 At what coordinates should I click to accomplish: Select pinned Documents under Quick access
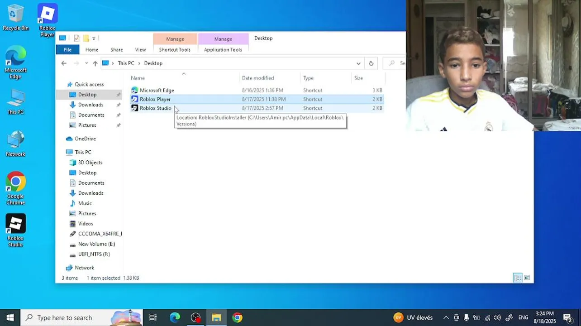click(x=91, y=115)
